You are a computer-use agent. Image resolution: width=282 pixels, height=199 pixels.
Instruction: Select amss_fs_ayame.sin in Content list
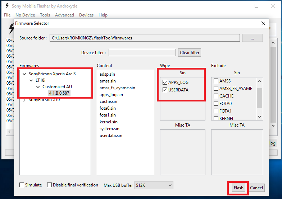(117, 88)
